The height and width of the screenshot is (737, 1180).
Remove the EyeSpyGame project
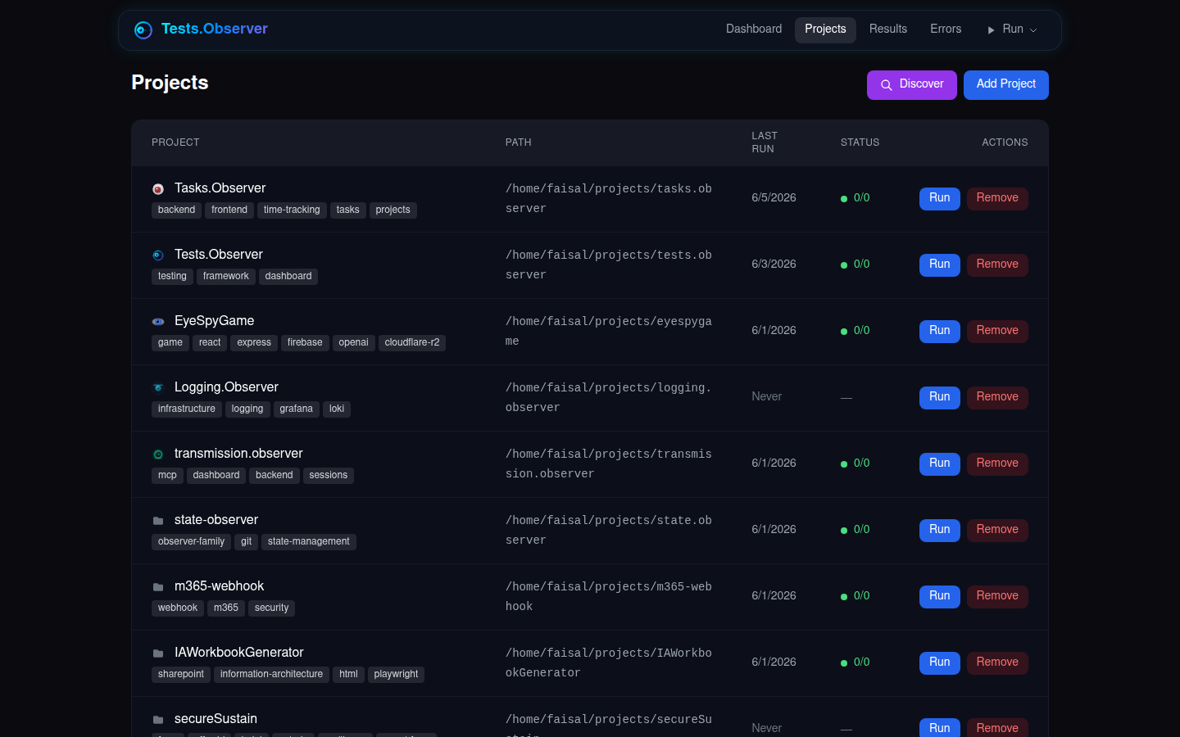coord(997,331)
